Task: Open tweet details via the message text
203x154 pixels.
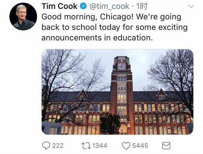Action: click(114, 27)
